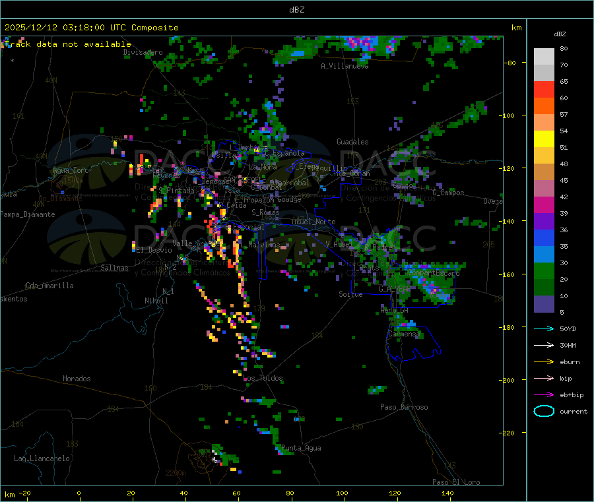
Task: Click the 'A_Villanueva' place label
Action: [x=345, y=66]
